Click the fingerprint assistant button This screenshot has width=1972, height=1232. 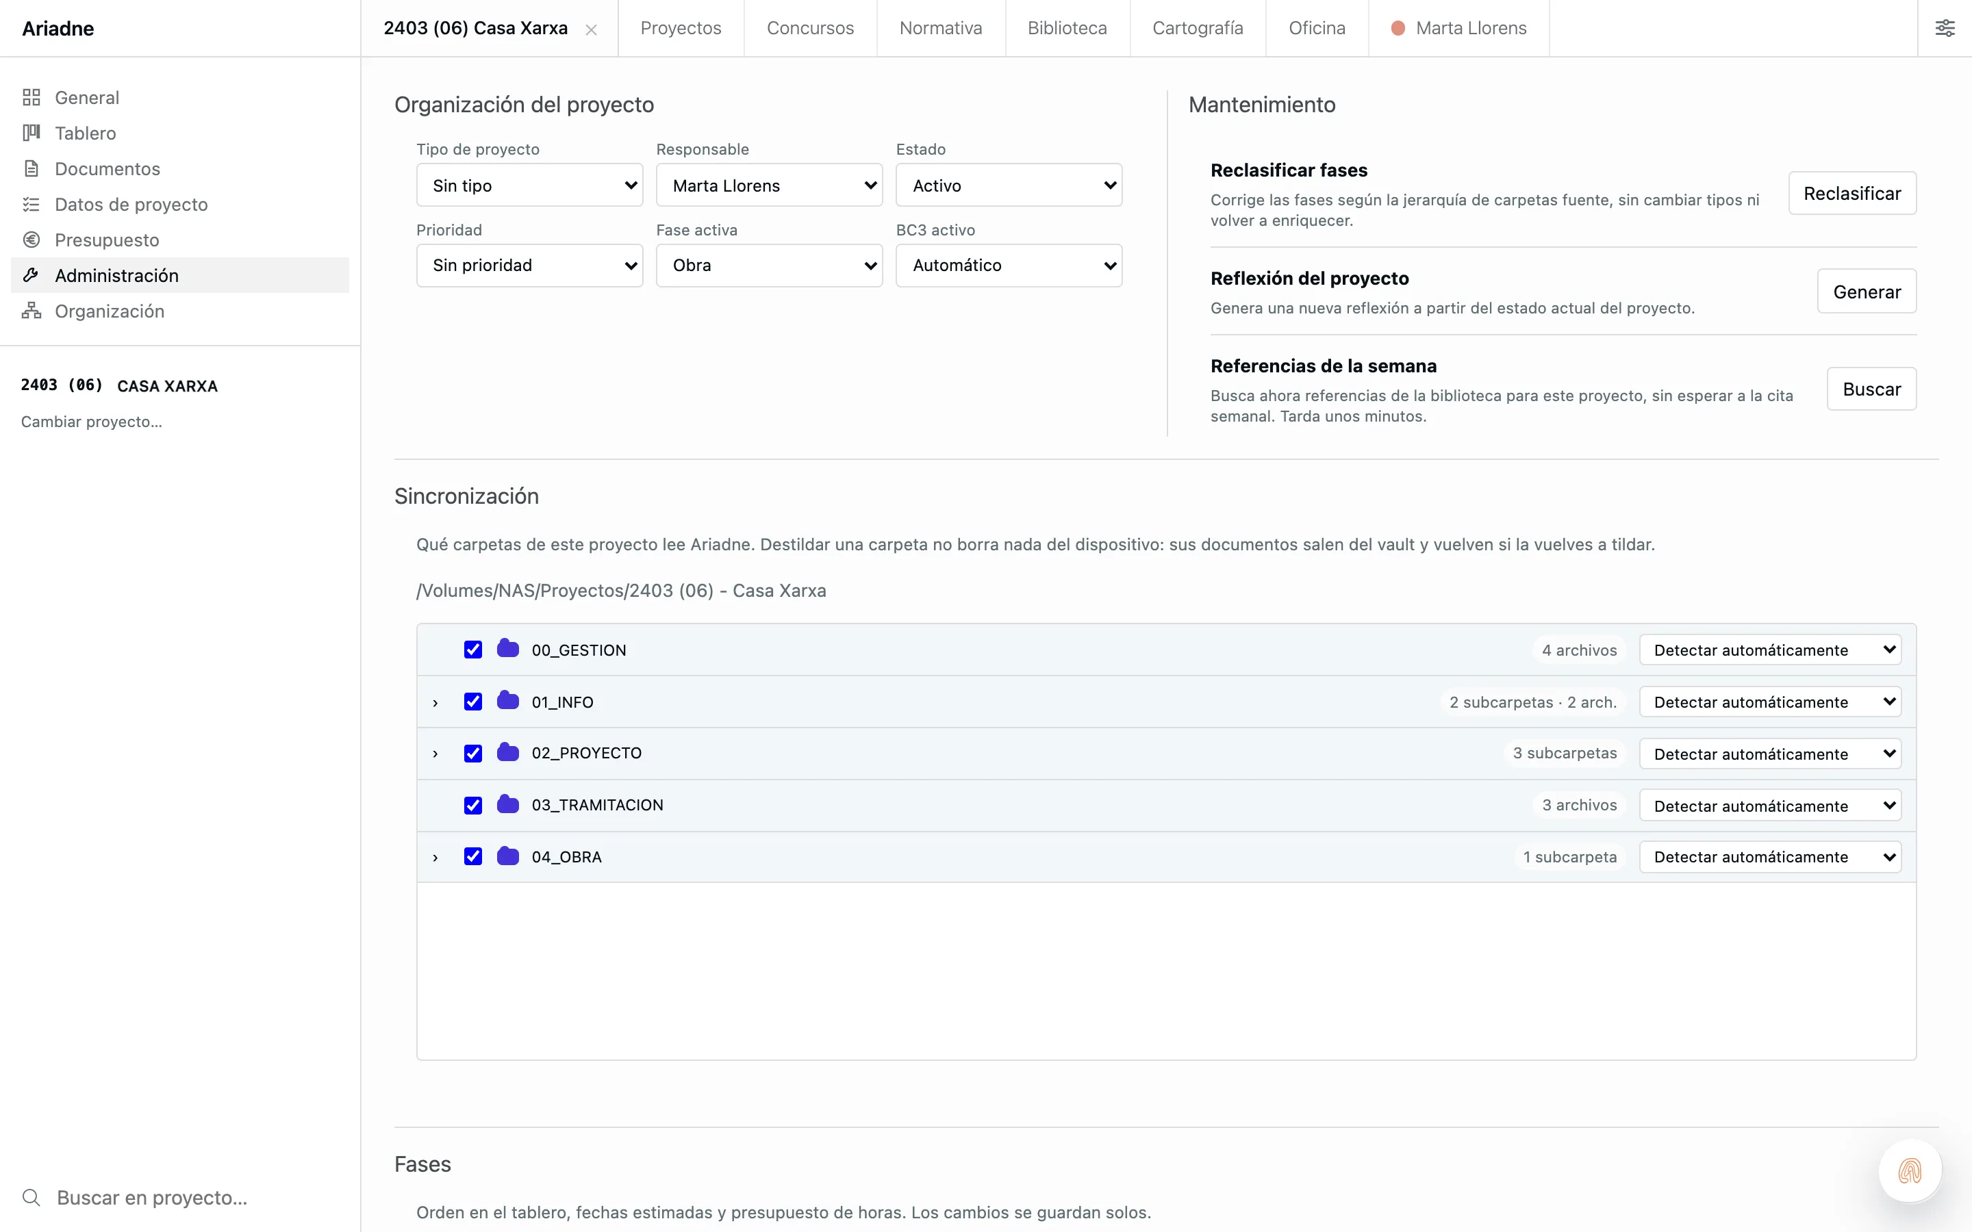tap(1909, 1171)
